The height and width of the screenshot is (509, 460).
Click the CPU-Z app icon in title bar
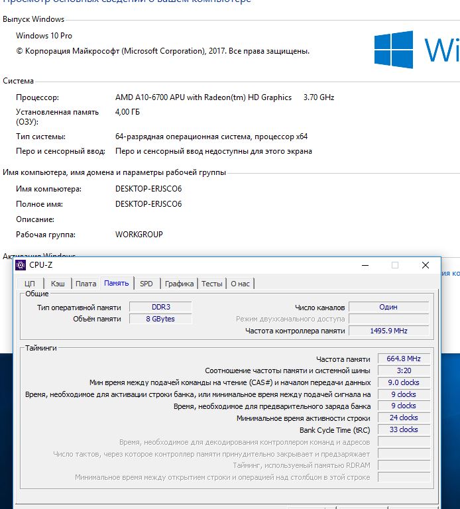(21, 265)
